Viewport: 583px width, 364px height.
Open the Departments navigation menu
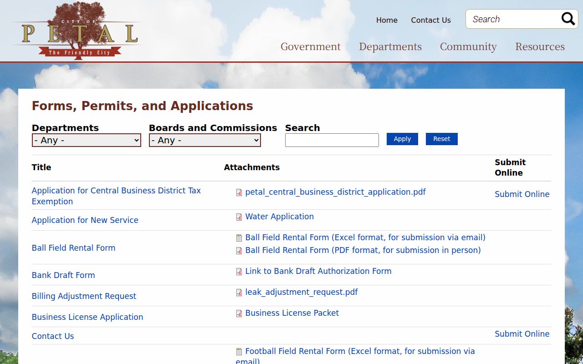click(x=390, y=46)
